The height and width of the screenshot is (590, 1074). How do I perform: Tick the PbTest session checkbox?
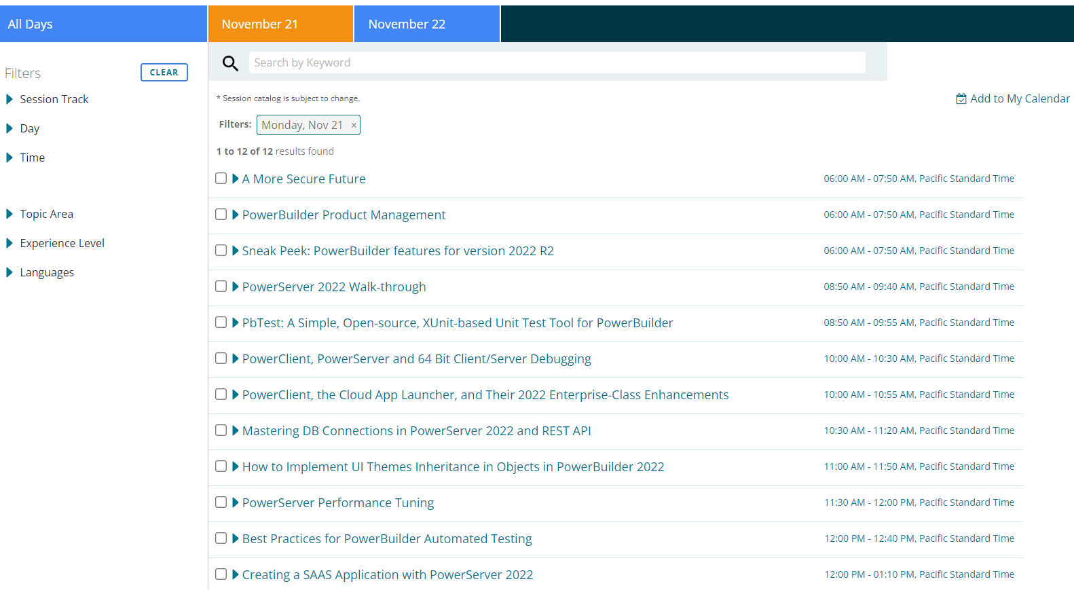(x=221, y=322)
